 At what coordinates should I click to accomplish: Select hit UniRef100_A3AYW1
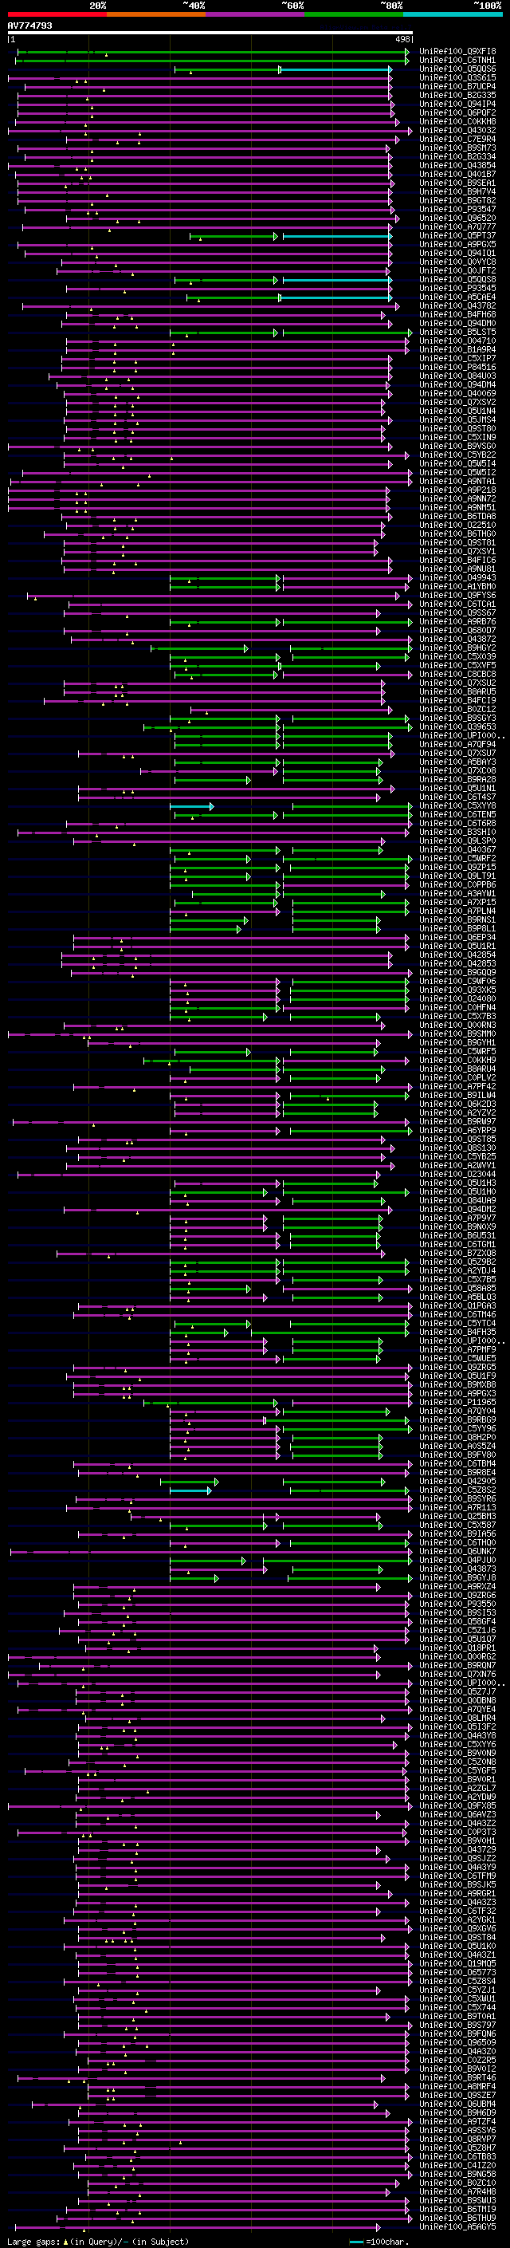click(x=457, y=894)
